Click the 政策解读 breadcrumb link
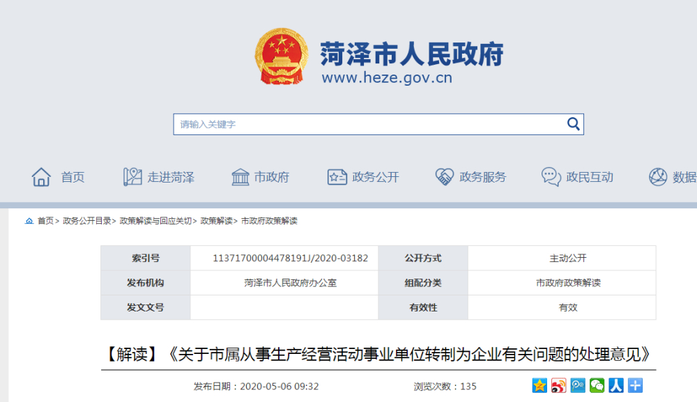697x402 pixels. 217,221
